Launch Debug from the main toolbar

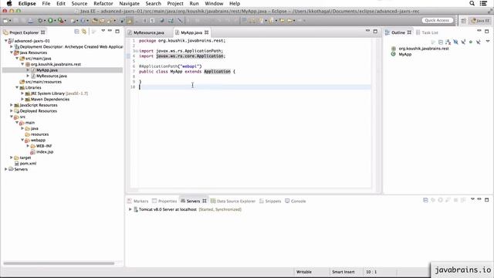(40, 21)
